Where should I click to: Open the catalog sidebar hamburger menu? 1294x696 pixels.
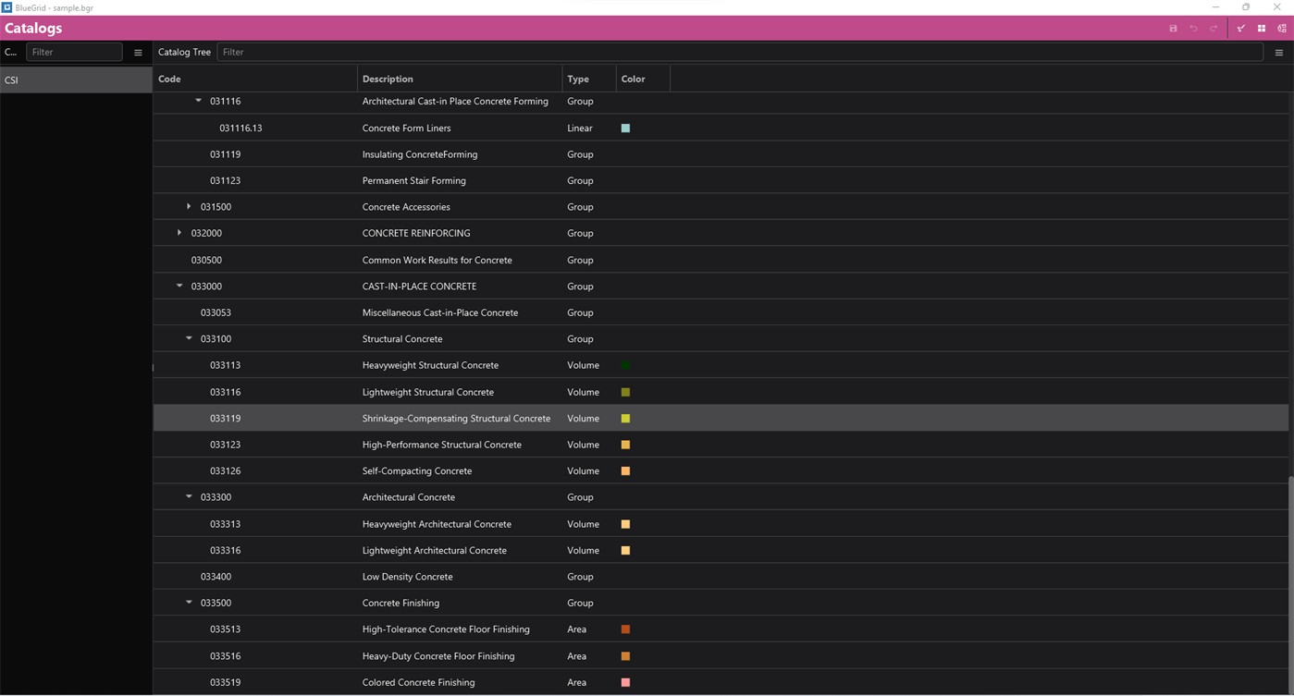point(138,52)
